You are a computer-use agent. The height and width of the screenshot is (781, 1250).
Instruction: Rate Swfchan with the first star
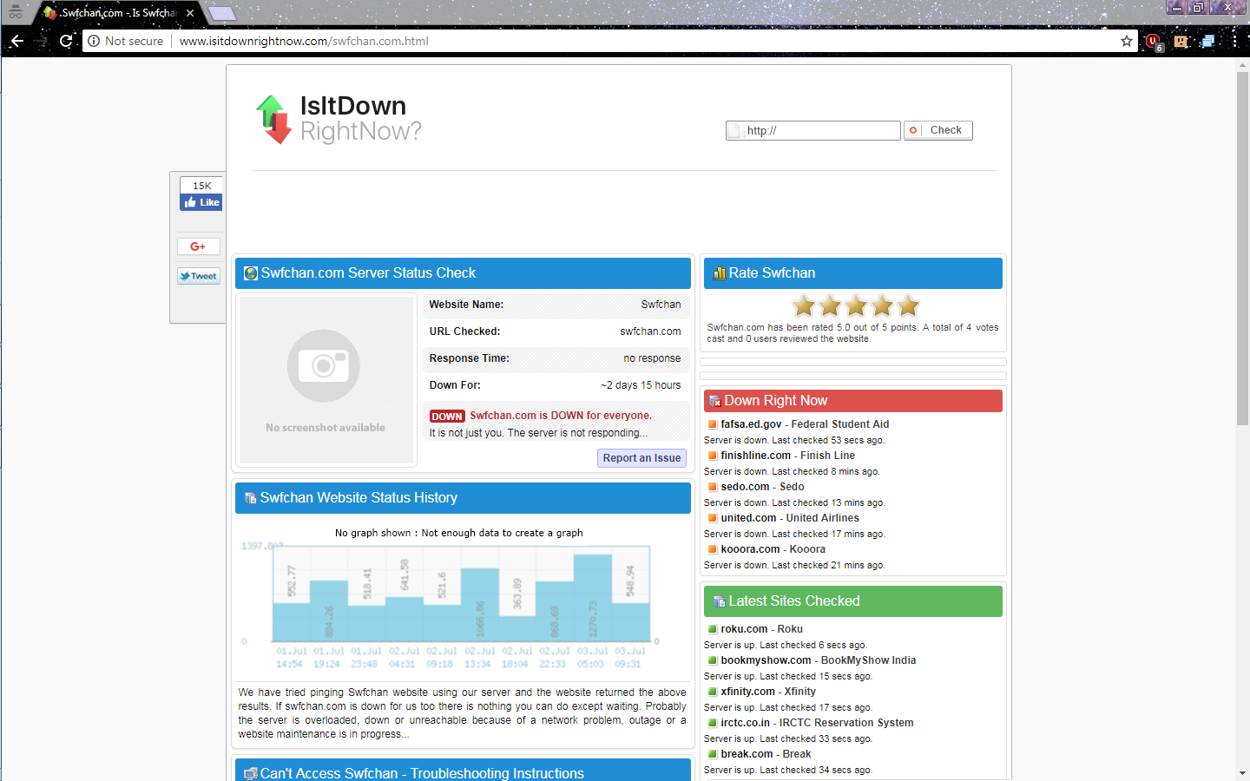point(804,305)
